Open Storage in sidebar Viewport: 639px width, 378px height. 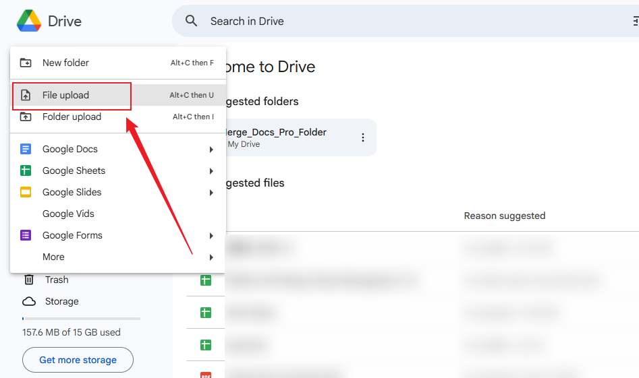(x=61, y=301)
